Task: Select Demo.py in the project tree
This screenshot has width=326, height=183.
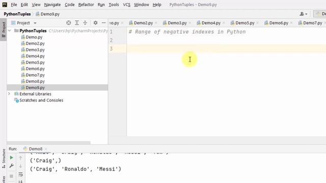Action: tap(32, 37)
